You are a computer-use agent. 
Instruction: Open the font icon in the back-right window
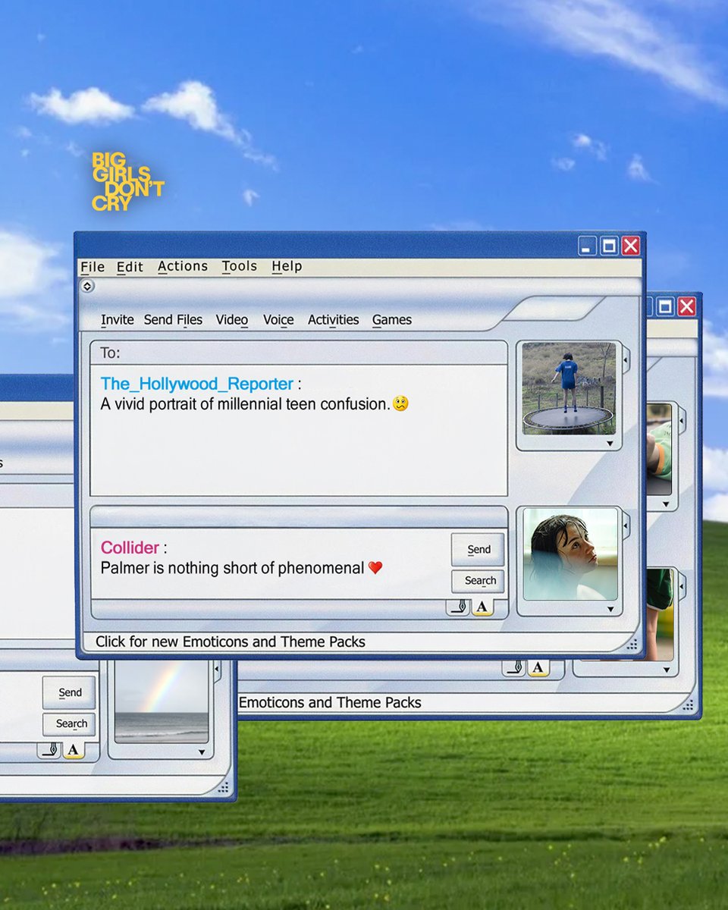[x=538, y=667]
